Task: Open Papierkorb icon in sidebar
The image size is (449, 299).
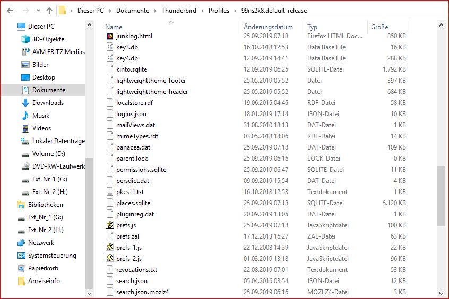Action: pyautogui.click(x=21, y=268)
